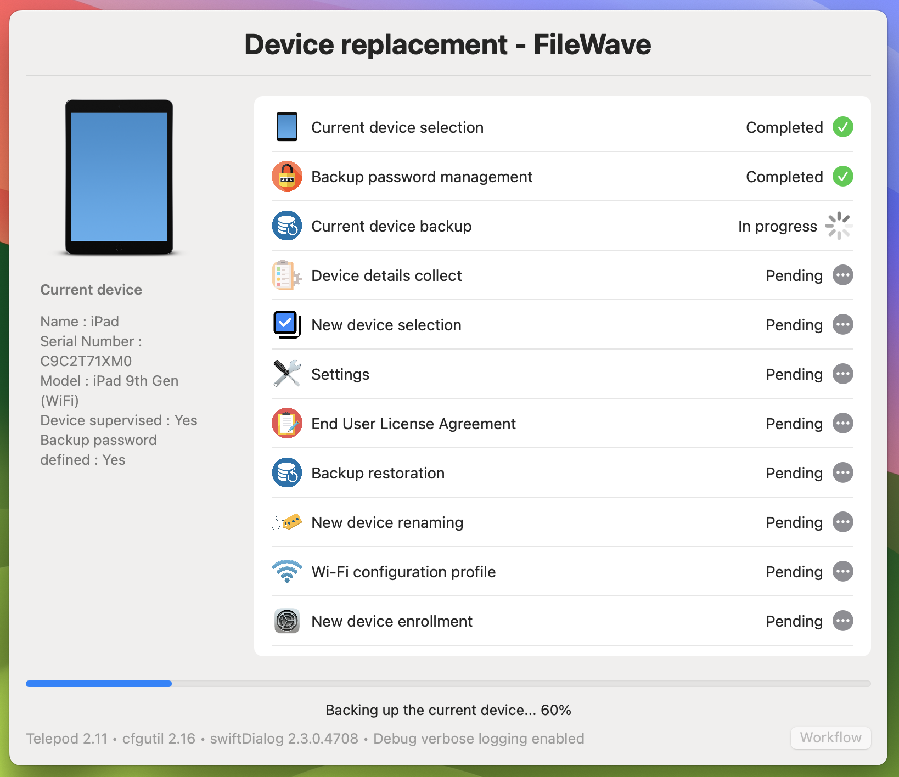Screen dimensions: 899x777
Task: Click the New device enrollment gear icon
Action: pos(287,621)
